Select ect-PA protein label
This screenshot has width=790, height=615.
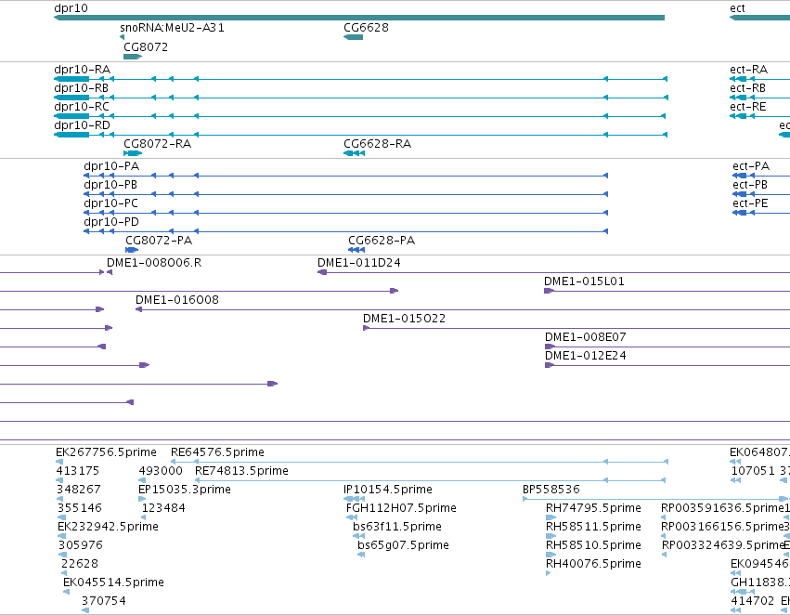[x=751, y=166]
